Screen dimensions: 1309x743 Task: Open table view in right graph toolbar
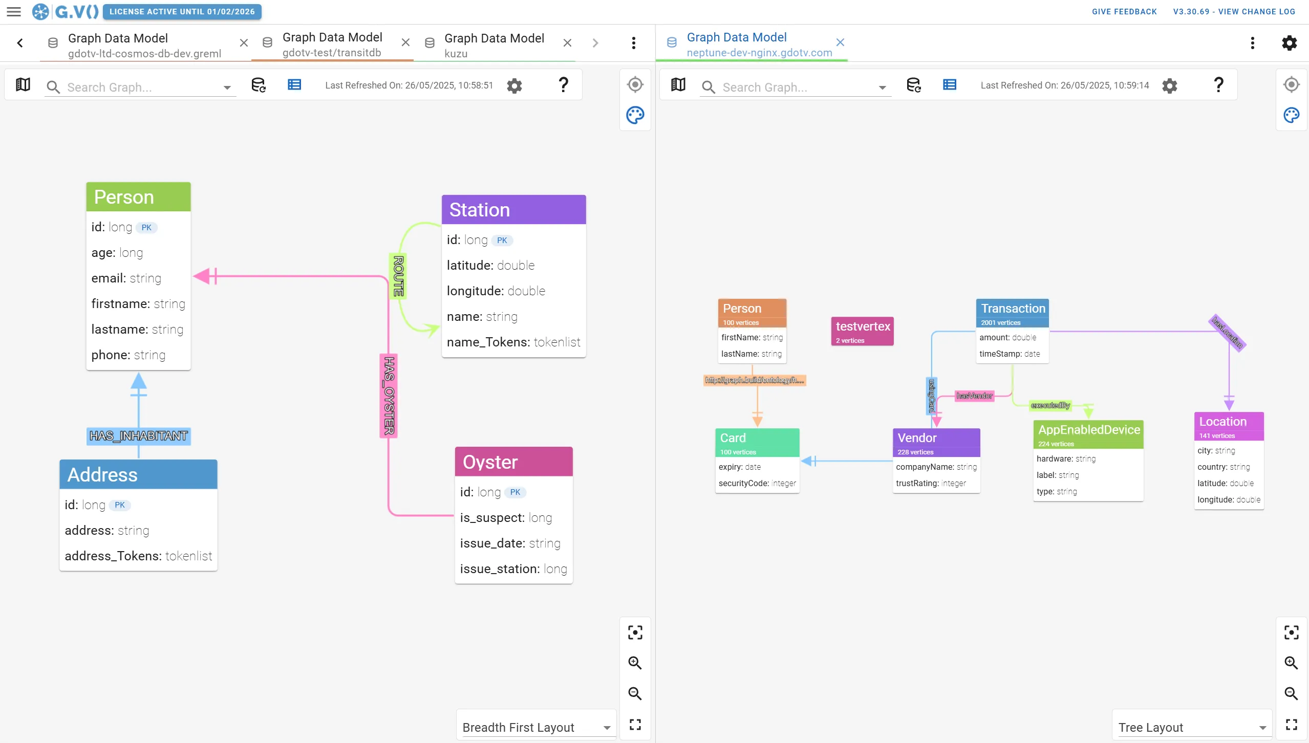point(950,85)
